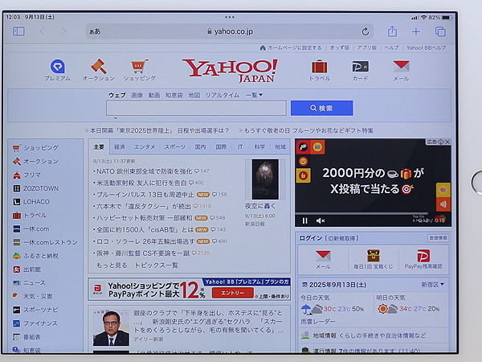
Task: Choose 知恵袋 search type
Action: [x=174, y=95]
